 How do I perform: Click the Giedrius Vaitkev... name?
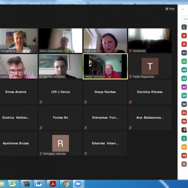point(16,118)
